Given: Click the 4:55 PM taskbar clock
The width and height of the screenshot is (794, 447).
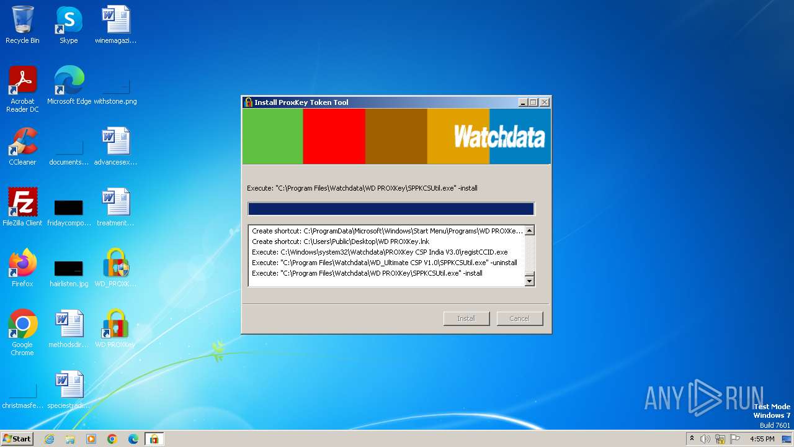Looking at the screenshot, I should click(x=762, y=439).
